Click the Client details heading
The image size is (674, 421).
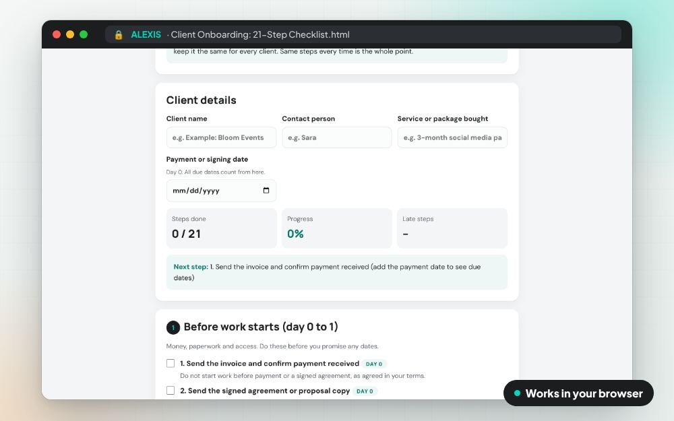201,100
